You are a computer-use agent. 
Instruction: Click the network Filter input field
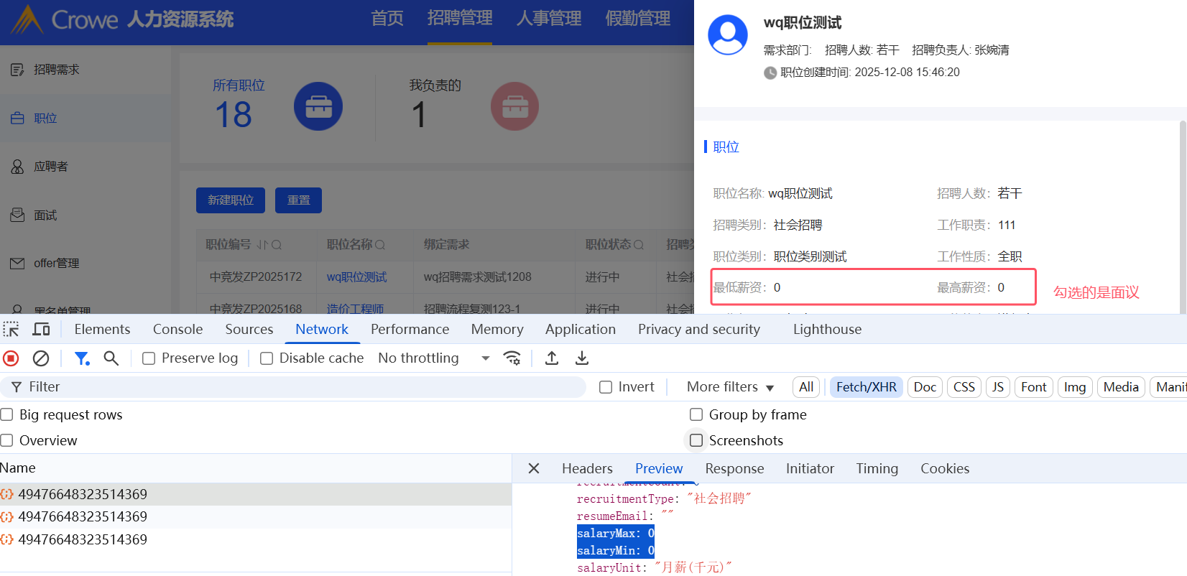click(293, 387)
